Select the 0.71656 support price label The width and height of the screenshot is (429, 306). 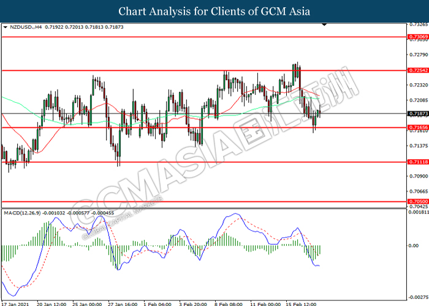(x=417, y=127)
